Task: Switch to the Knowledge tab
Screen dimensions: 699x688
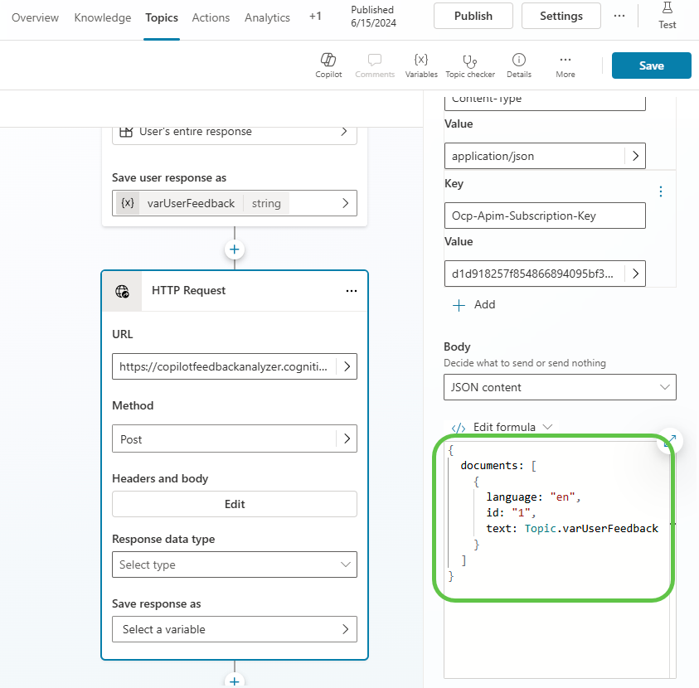Action: pyautogui.click(x=103, y=17)
